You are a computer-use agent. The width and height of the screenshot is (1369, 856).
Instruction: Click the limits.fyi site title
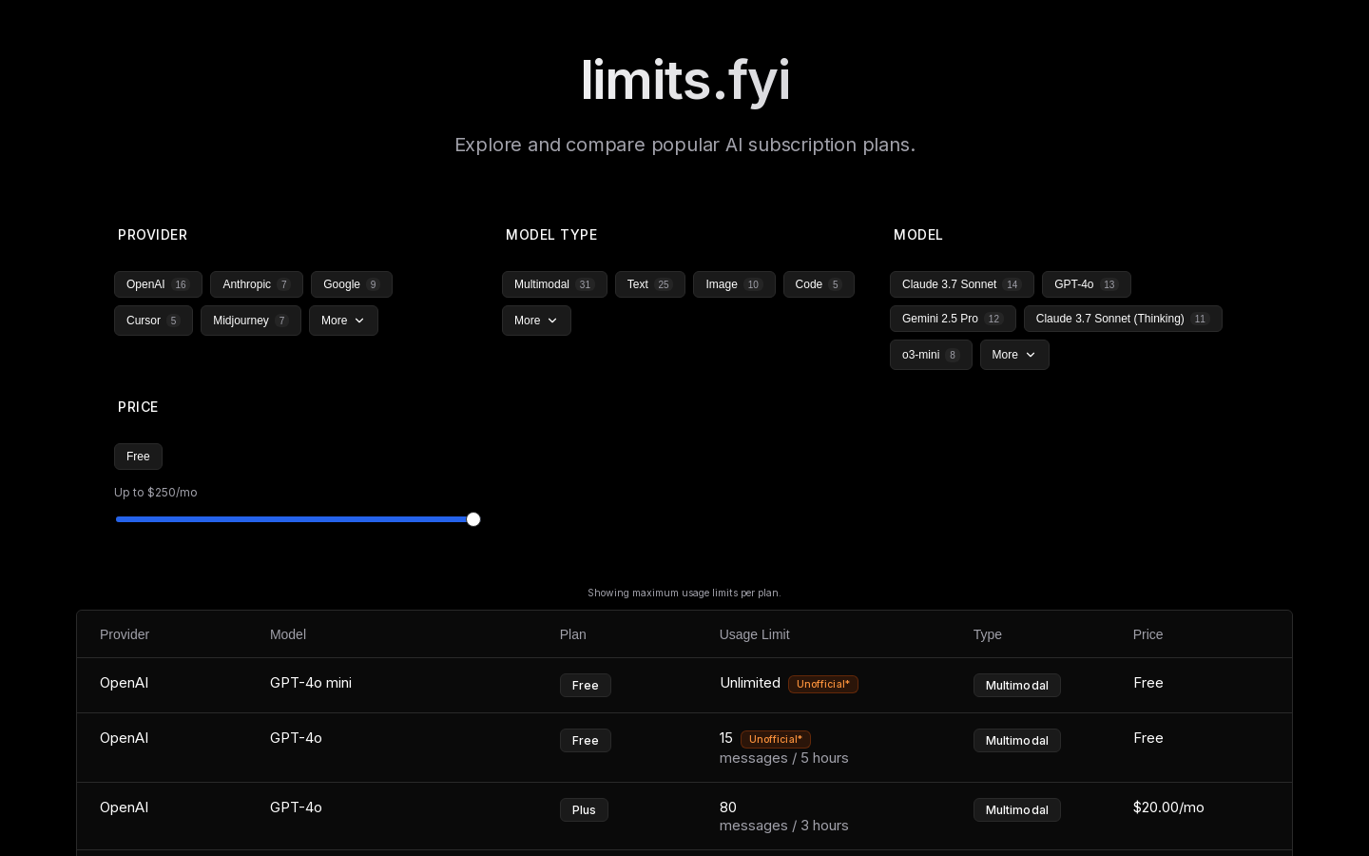685,80
